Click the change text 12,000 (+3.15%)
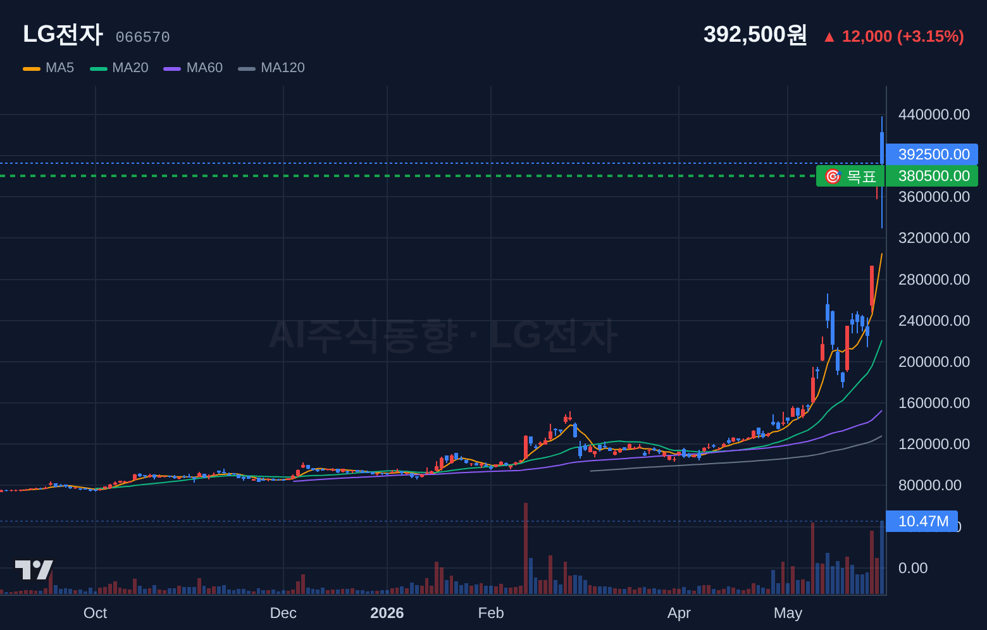987x630 pixels. click(903, 37)
